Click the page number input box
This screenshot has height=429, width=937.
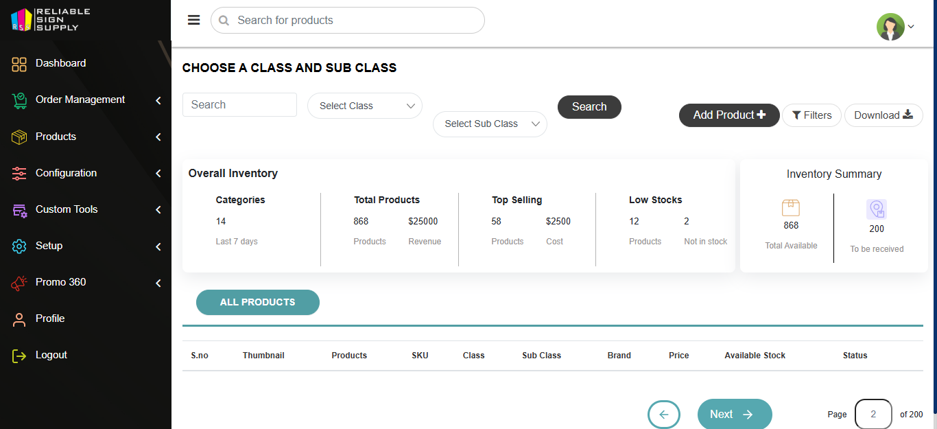coord(873,414)
